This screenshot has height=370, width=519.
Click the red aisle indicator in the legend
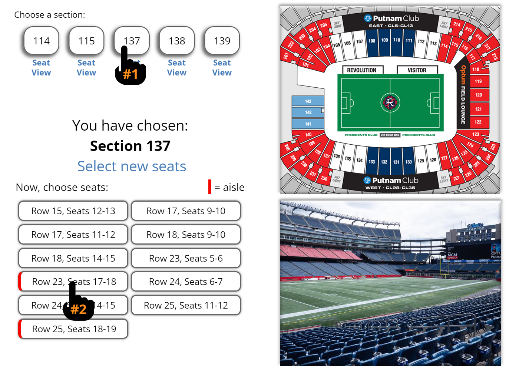tap(209, 187)
